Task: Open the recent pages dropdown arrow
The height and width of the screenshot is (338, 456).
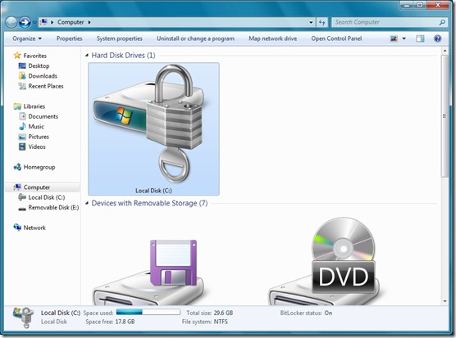Action: click(34, 23)
